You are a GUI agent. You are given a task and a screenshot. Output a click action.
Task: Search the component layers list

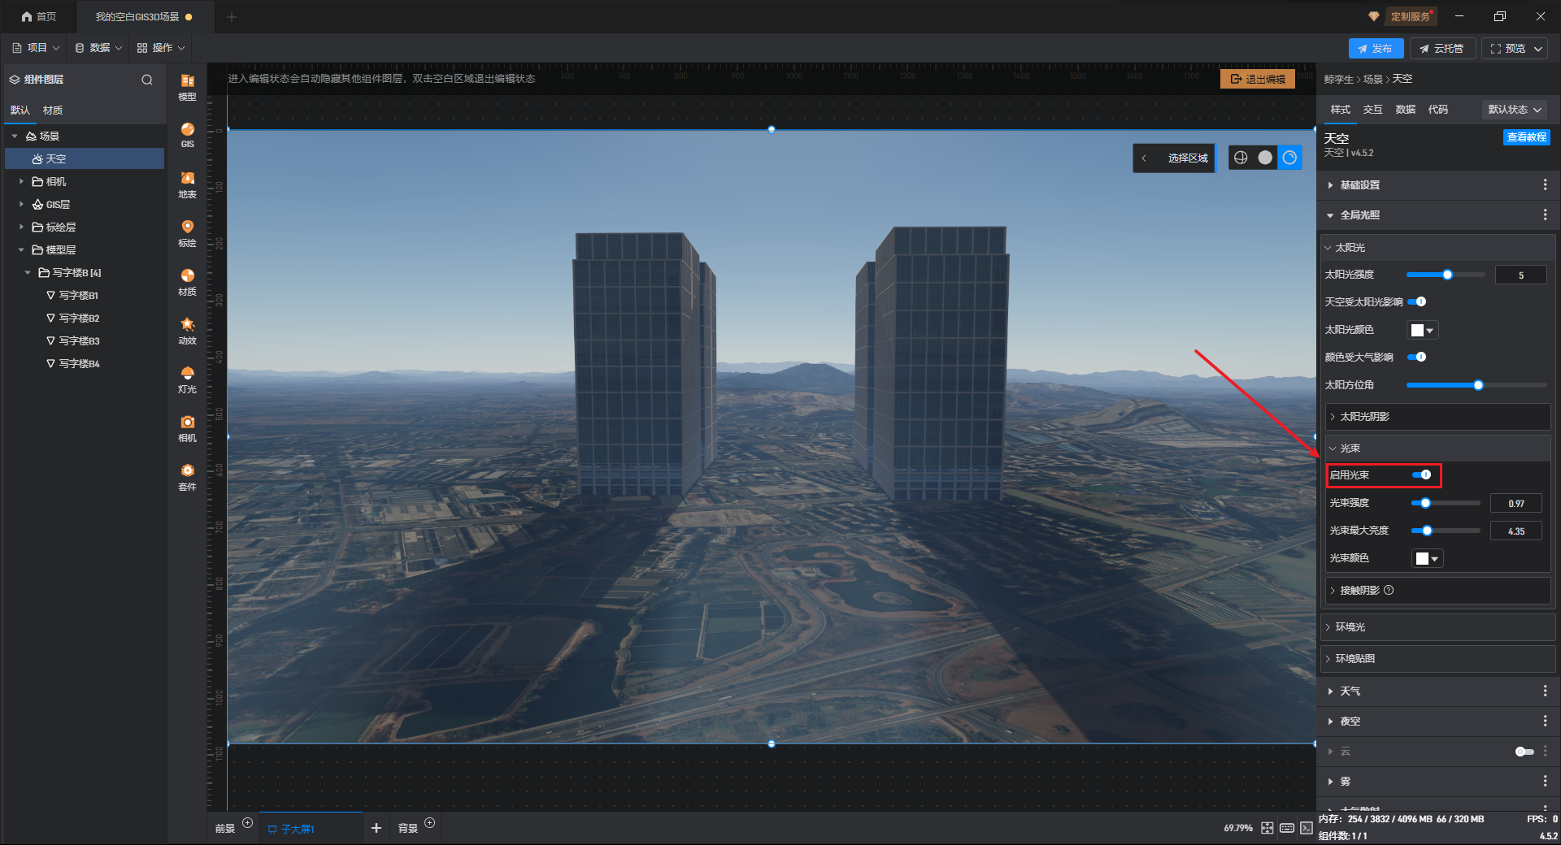click(147, 80)
